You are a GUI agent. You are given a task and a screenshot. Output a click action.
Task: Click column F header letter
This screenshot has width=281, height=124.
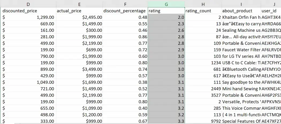pos(125,4)
